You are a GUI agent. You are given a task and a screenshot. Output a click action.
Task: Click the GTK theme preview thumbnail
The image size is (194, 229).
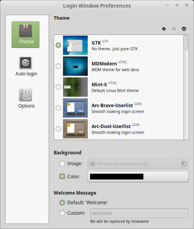point(75,45)
